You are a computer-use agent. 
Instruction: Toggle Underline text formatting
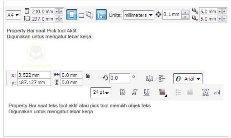point(146,92)
